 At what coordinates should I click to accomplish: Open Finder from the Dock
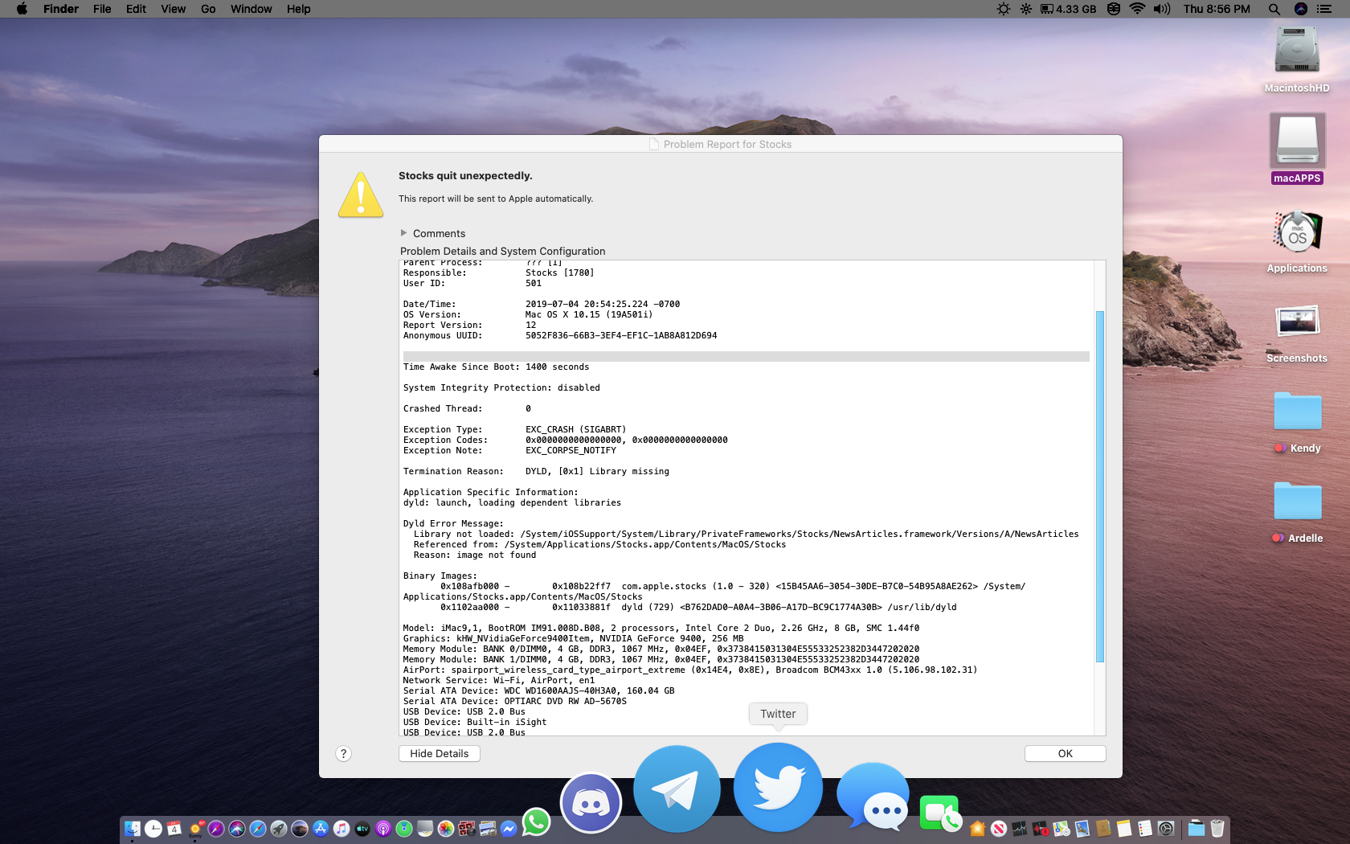(132, 828)
